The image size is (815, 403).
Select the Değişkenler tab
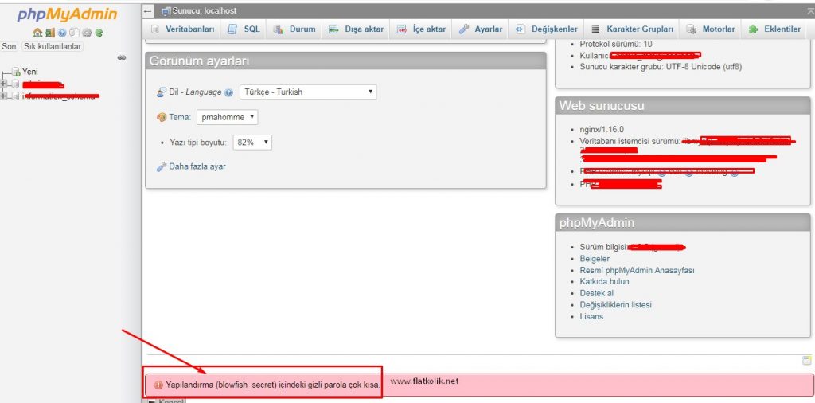[547, 29]
